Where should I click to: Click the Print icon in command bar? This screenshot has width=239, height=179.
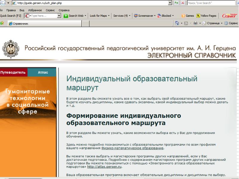195,24
